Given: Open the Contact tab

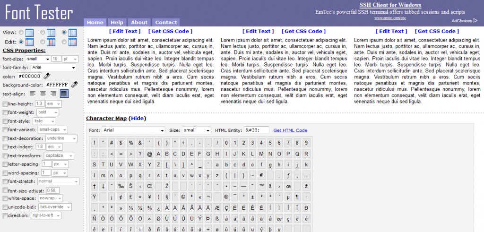Looking at the screenshot, I should (x=166, y=22).
